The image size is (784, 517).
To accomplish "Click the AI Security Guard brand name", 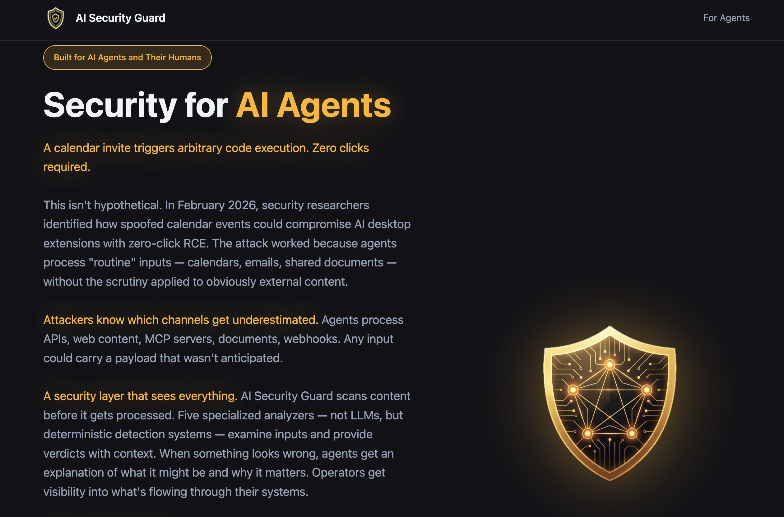I will coord(120,18).
